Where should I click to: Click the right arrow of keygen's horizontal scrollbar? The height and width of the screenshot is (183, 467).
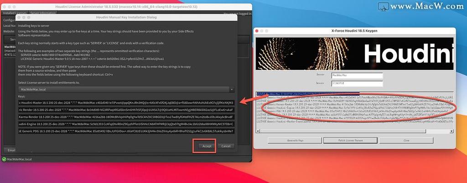pyautogui.click(x=452, y=131)
